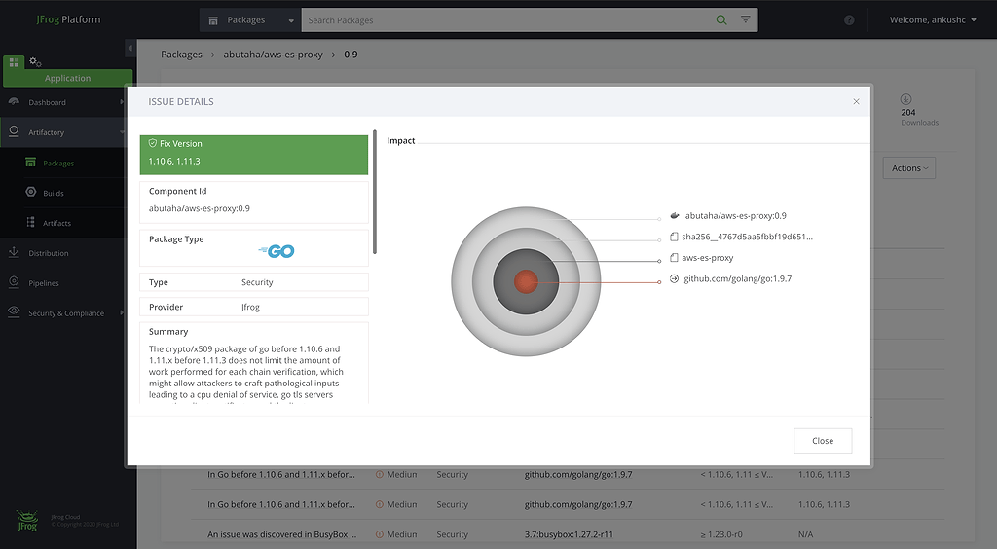This screenshot has height=549, width=997.
Task: Click the Packages breadcrumb link
Action: pos(181,55)
